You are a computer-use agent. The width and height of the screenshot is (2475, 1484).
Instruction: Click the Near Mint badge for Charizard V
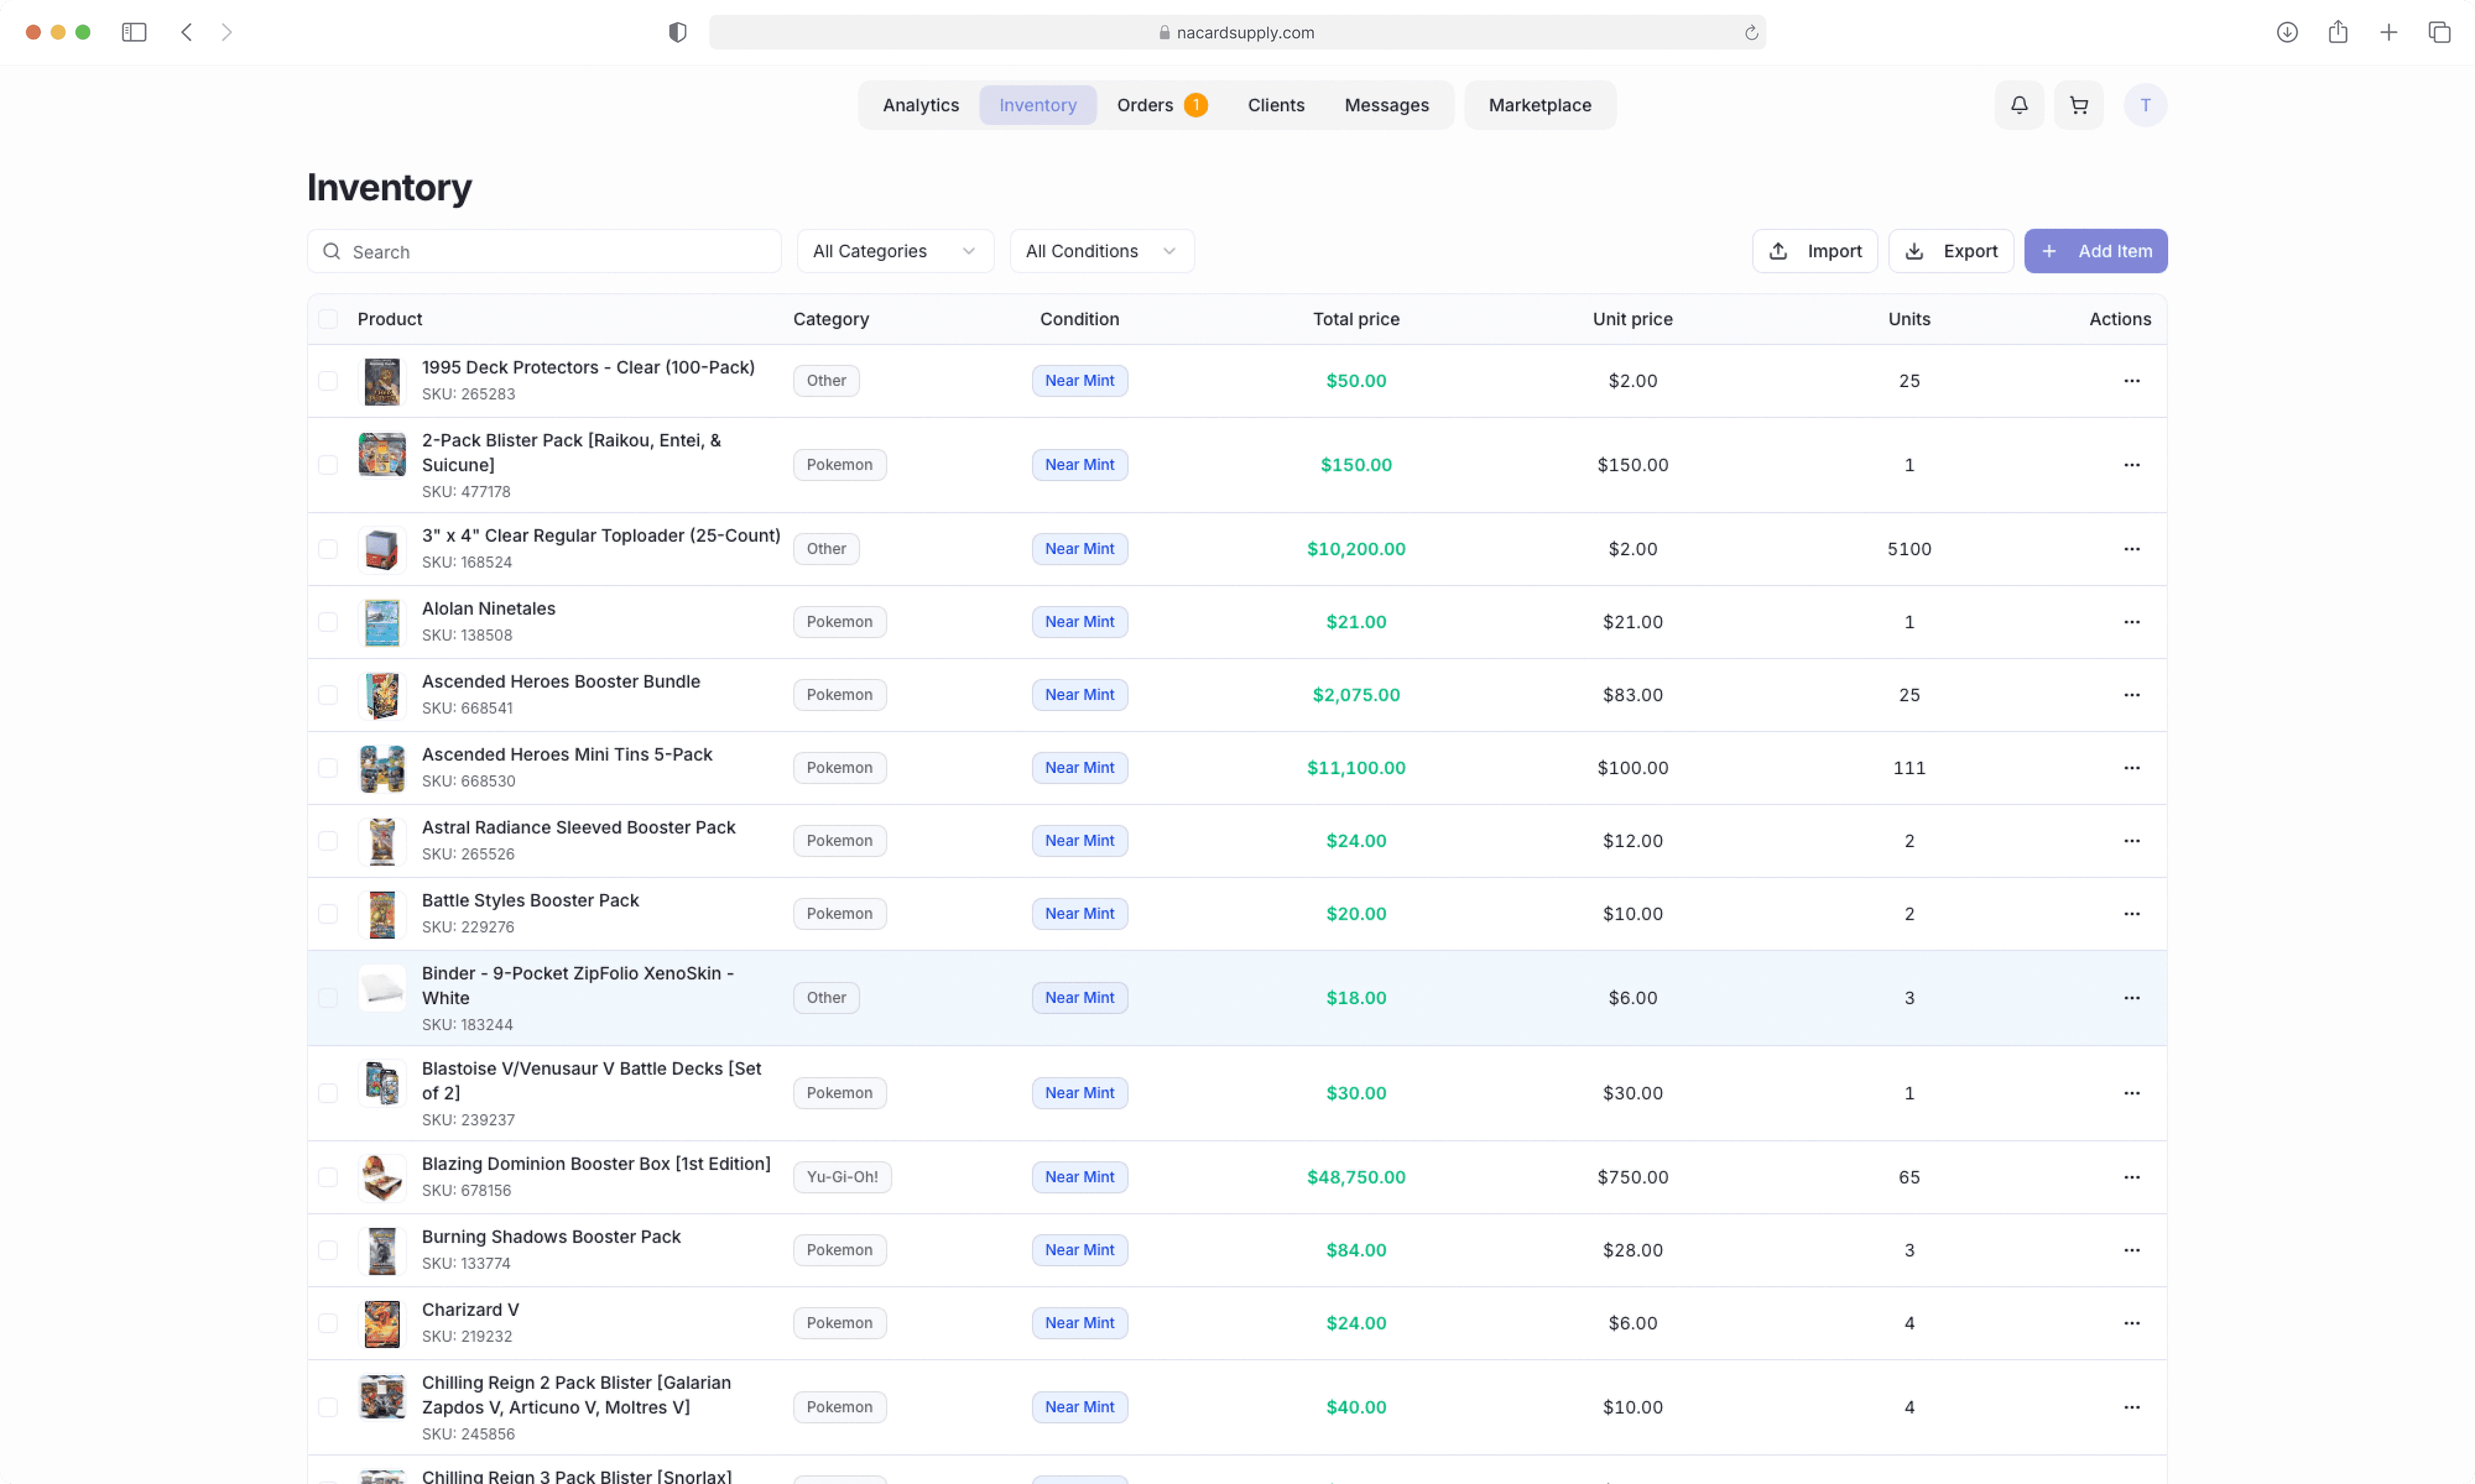point(1080,1323)
